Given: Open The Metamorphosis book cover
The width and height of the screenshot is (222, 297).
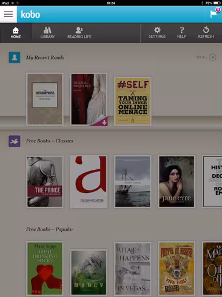Looking at the screenshot, I should coord(45,99).
